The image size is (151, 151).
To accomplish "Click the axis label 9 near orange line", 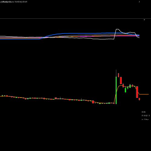I will point(144,20).
